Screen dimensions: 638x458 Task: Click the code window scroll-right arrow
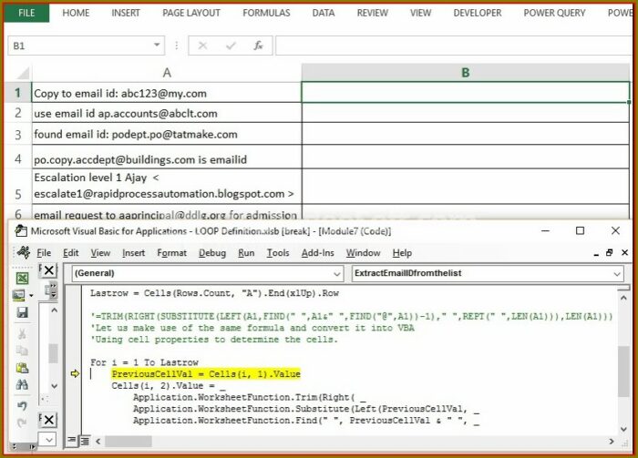611,441
